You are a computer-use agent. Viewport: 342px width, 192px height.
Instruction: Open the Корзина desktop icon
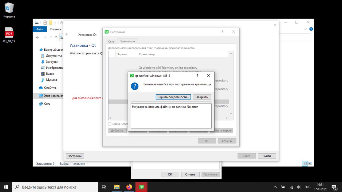9,10
